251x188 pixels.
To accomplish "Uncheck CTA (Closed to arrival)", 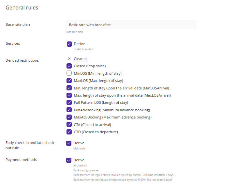I will point(69,124).
